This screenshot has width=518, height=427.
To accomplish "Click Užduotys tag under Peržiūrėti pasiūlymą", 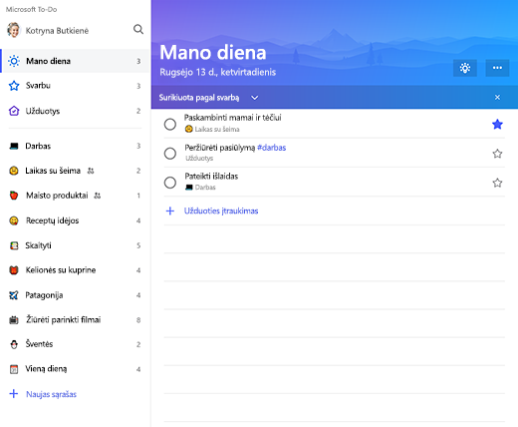I will click(x=199, y=159).
